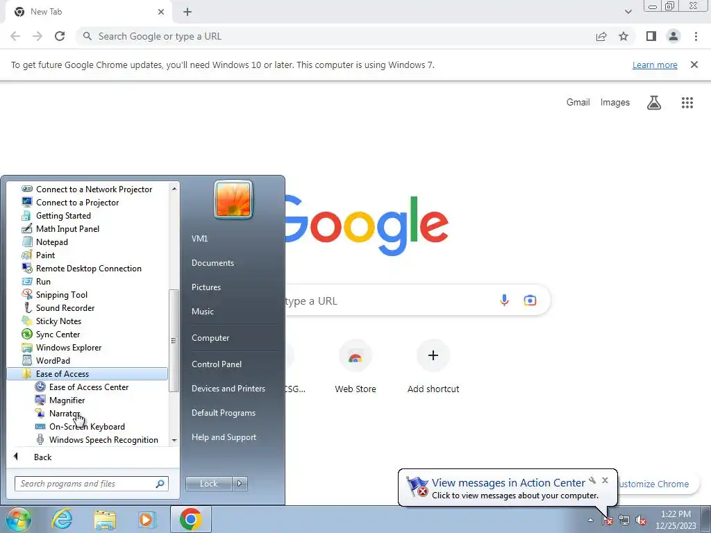Open Windows Media Player from taskbar
This screenshot has height=533, width=711.
[x=147, y=519]
